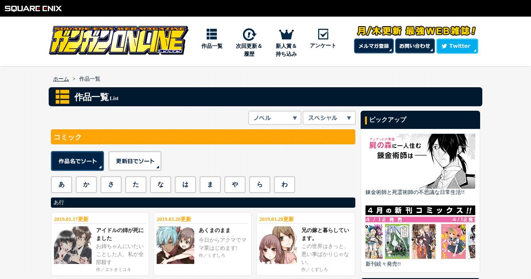Click the コミック section header
The width and height of the screenshot is (531, 279).
pyautogui.click(x=203, y=137)
